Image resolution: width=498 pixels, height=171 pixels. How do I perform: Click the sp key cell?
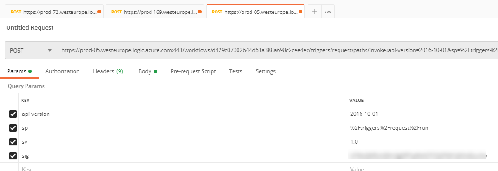coord(183,128)
